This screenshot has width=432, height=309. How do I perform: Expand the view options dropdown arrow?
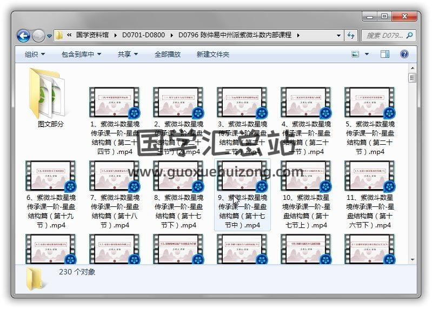click(x=367, y=54)
